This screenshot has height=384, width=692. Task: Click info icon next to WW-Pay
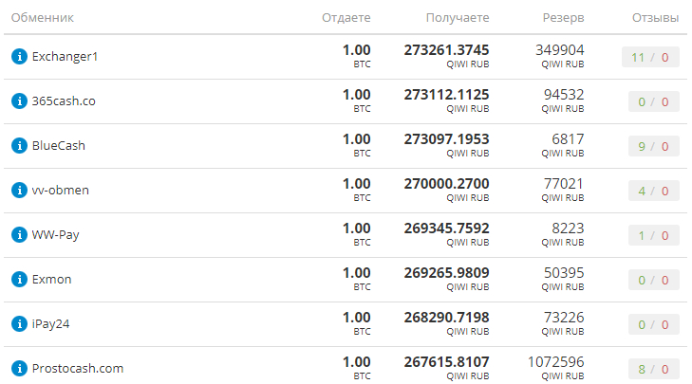(19, 234)
